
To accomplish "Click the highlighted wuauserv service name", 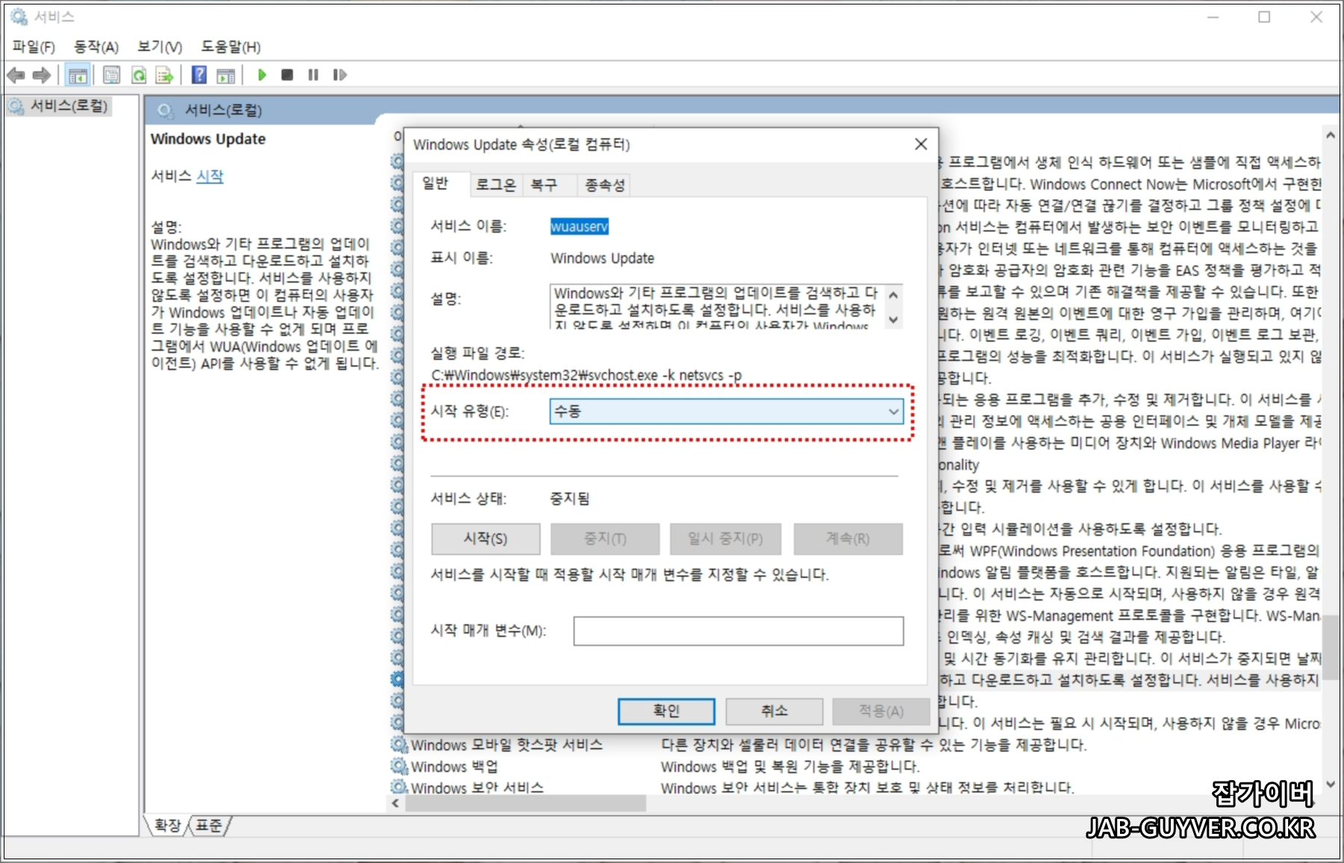I will (579, 226).
